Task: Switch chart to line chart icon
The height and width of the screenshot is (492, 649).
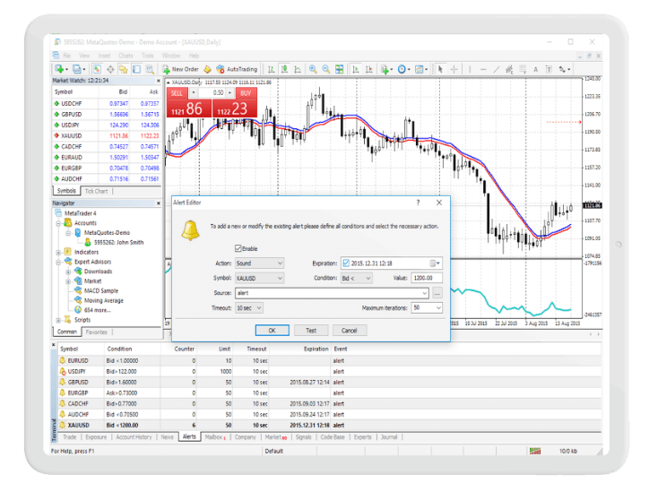Action: (x=298, y=69)
